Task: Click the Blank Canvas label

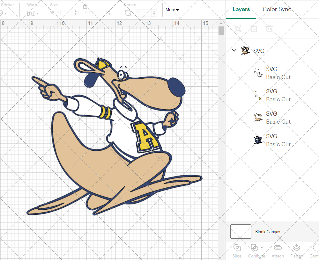Action: click(x=268, y=232)
